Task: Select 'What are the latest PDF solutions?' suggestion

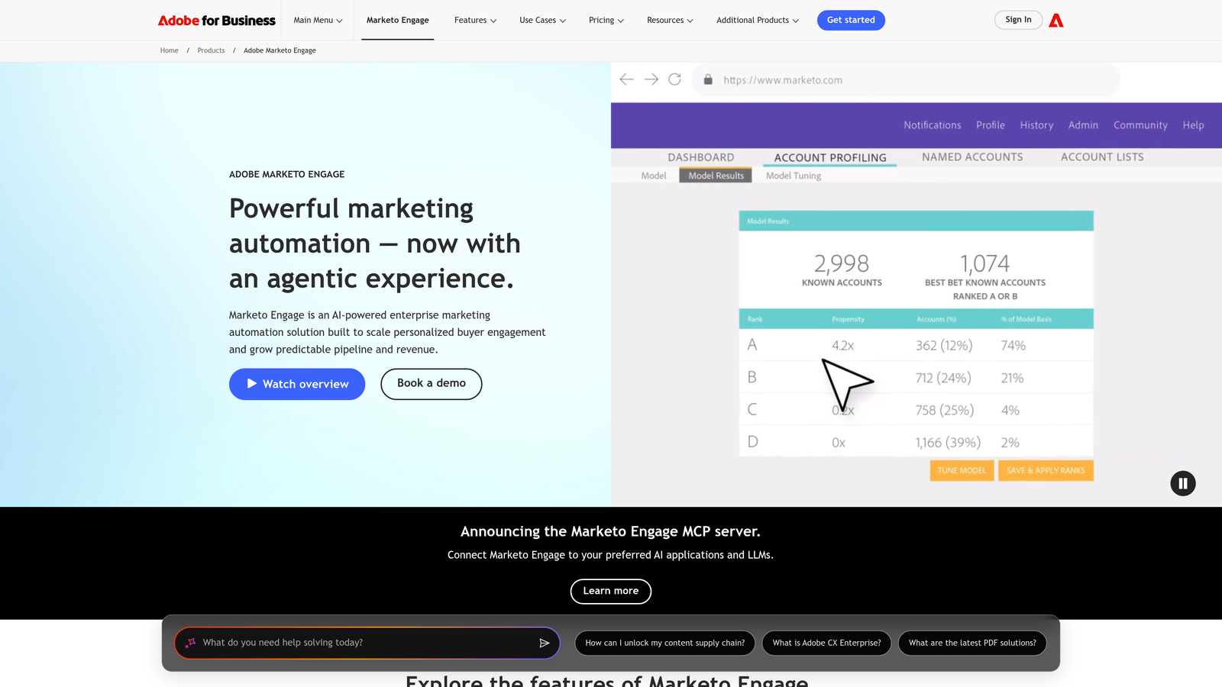Action: tap(972, 643)
